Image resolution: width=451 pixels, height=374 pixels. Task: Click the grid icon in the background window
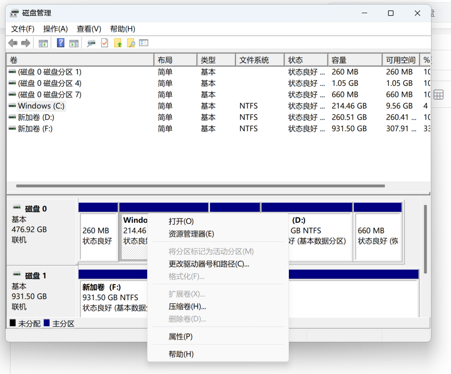(x=438, y=95)
